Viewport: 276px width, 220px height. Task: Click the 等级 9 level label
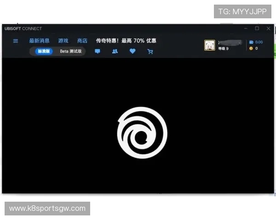coord(223,49)
